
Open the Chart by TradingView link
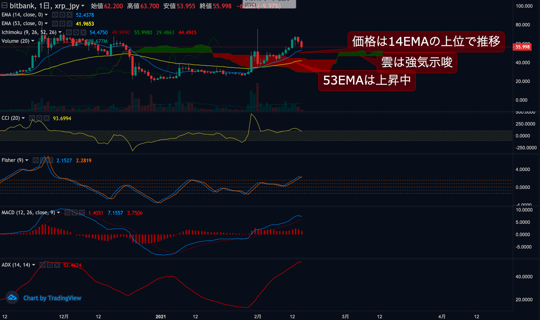pyautogui.click(x=52, y=298)
